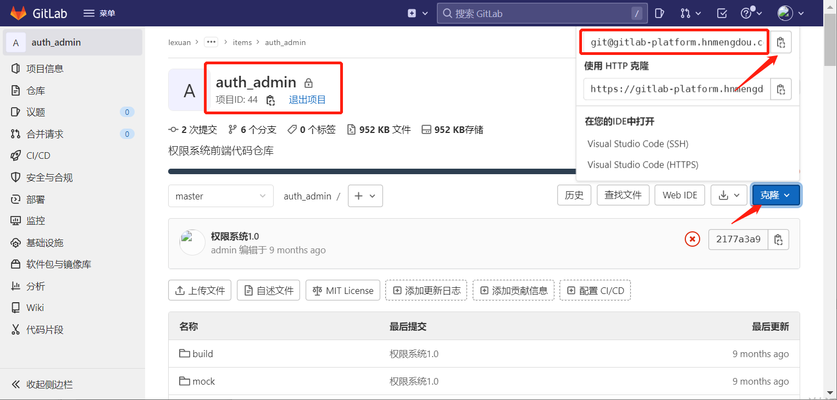The height and width of the screenshot is (400, 837).
Task: Click the Web IDE button
Action: (x=679, y=195)
